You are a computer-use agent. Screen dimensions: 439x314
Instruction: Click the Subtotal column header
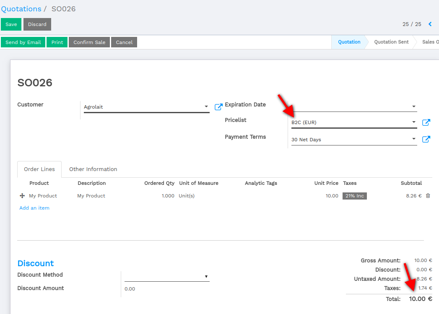coord(411,183)
